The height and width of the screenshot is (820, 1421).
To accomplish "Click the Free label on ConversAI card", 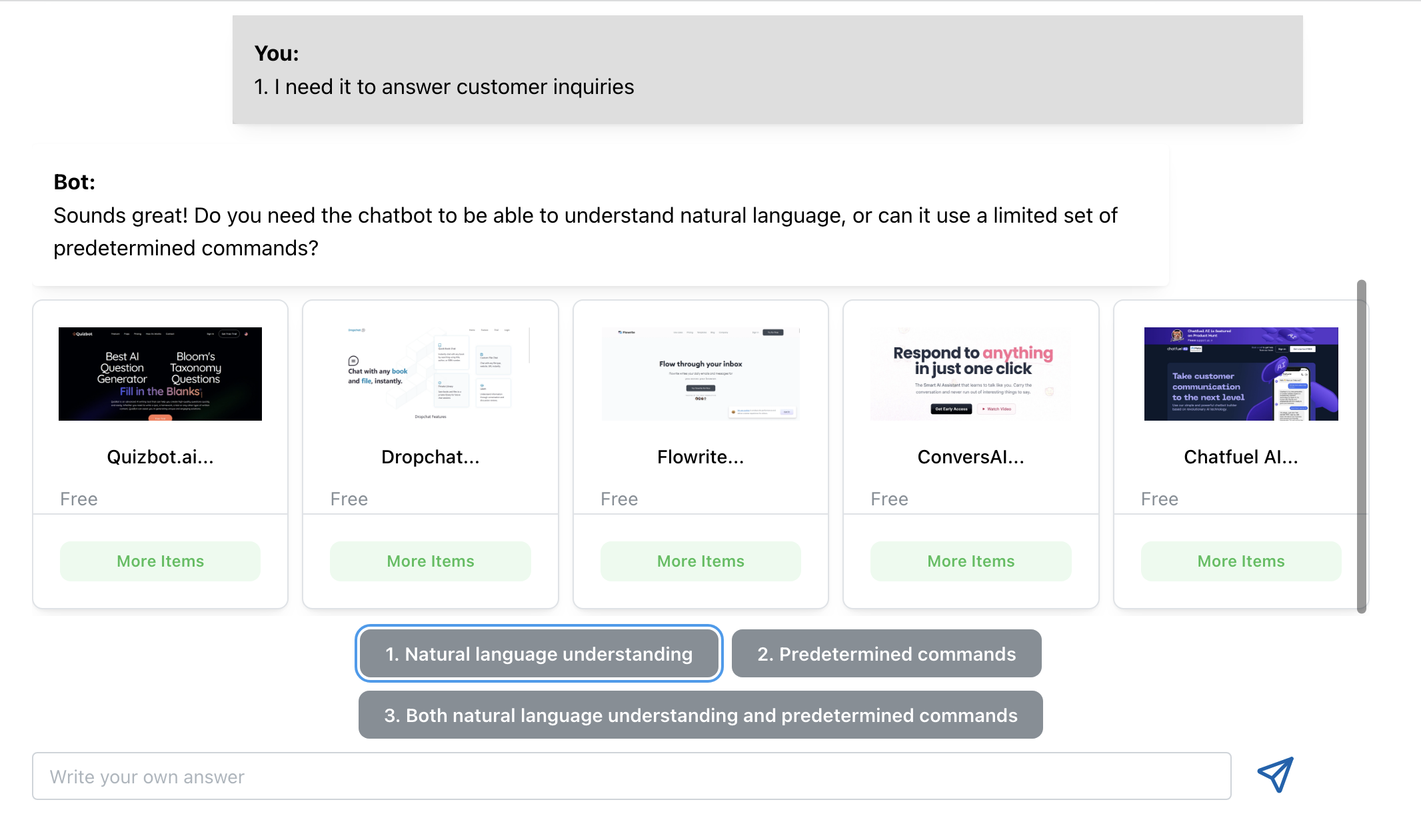I will tap(889, 499).
